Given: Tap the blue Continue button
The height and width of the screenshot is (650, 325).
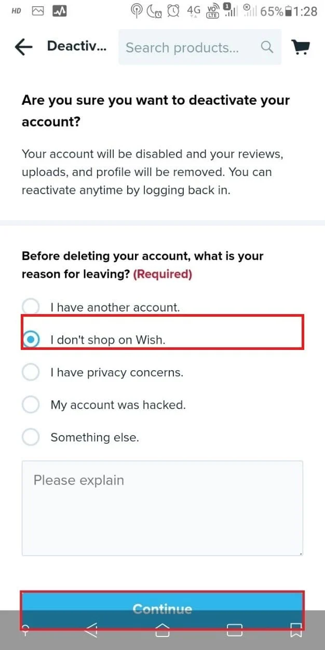Looking at the screenshot, I should [x=162, y=609].
